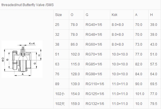Click the H column header

(x=155, y=15)
